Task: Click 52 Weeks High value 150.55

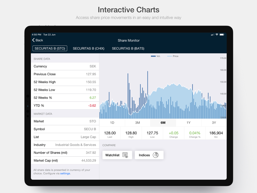Action: (91, 82)
